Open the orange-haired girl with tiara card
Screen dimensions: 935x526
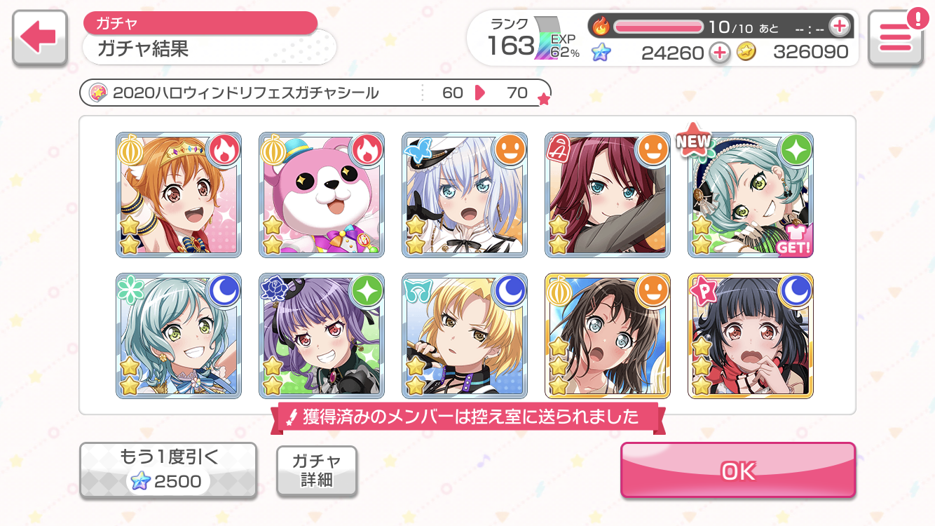[x=179, y=195]
